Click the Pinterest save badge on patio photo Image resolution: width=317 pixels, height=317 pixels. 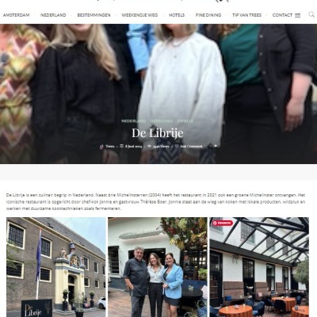[223, 223]
